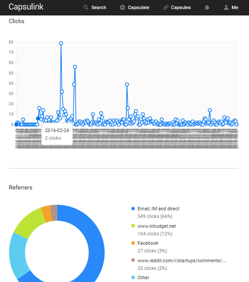
Task: Select the orange Facebook donut segment
Action: pos(46,214)
